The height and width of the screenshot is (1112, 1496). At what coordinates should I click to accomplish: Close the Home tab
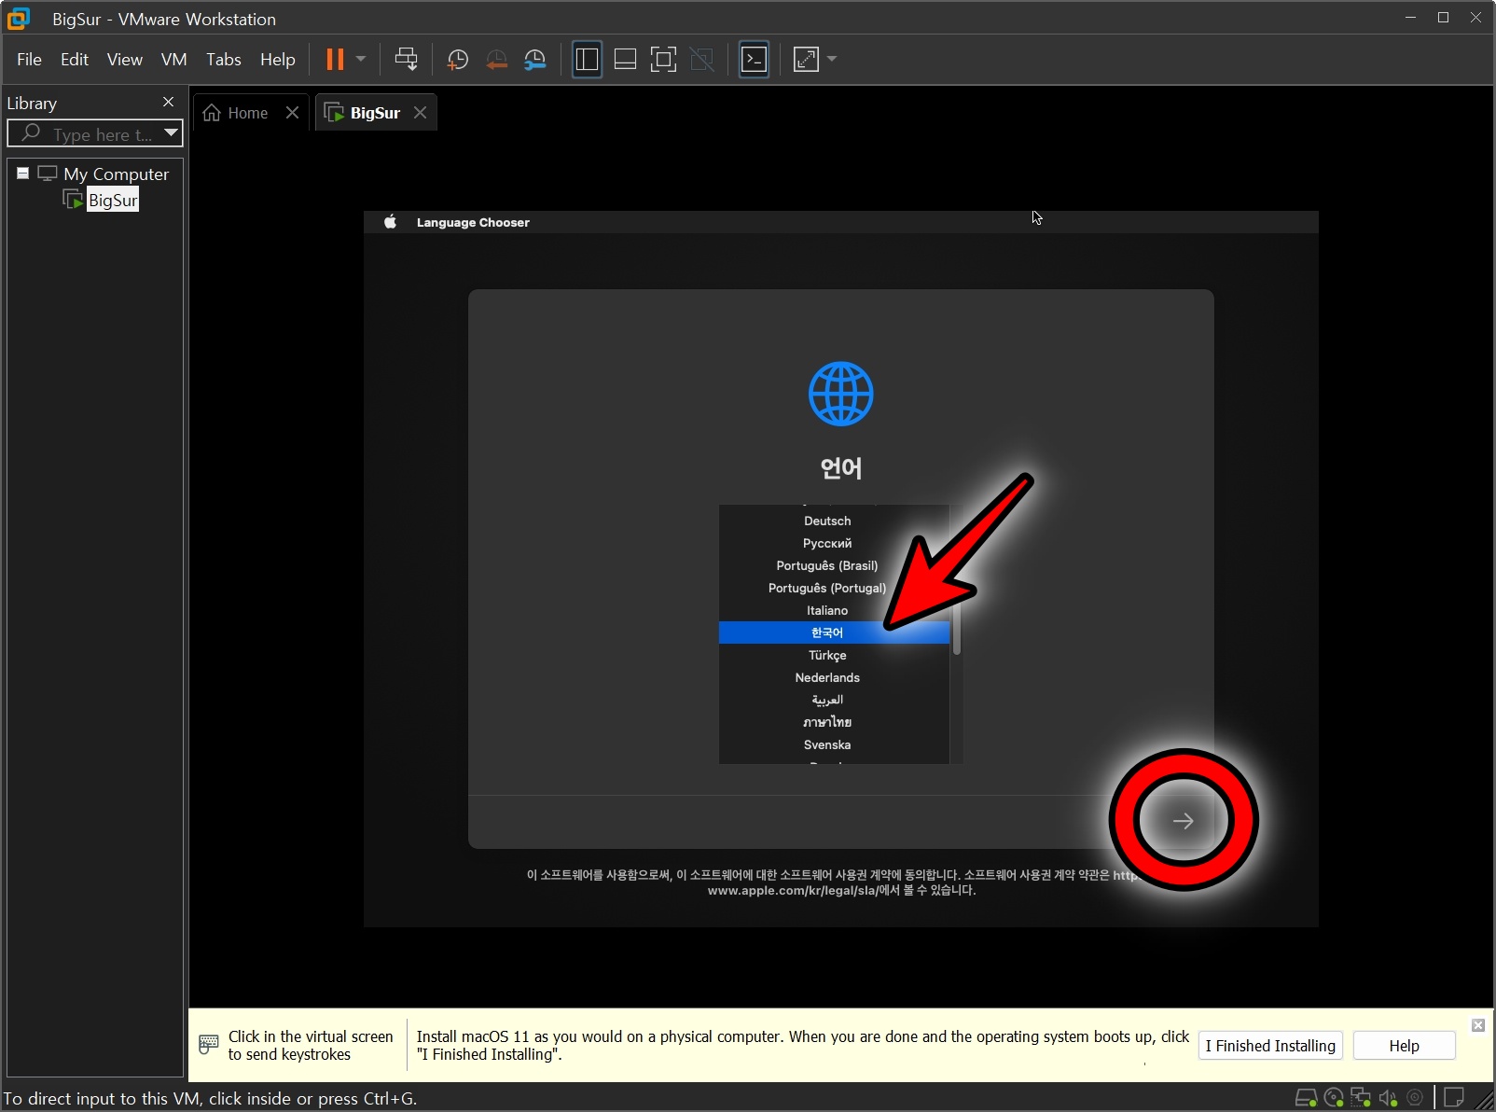pos(292,113)
